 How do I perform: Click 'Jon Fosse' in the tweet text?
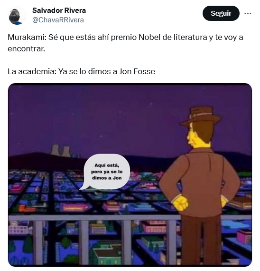(137, 71)
